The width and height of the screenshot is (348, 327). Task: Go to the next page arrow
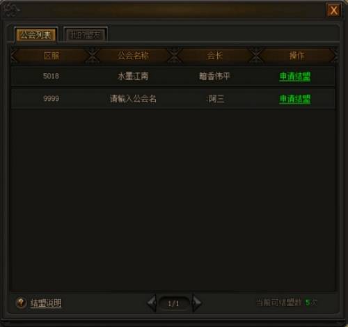click(x=196, y=303)
